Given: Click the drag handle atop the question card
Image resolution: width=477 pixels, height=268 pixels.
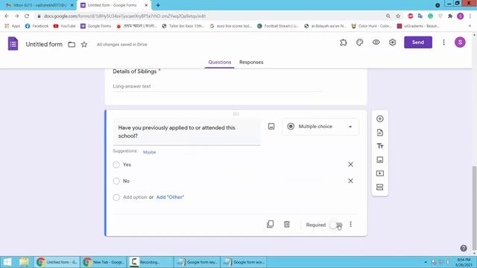Looking at the screenshot, I should point(236,114).
